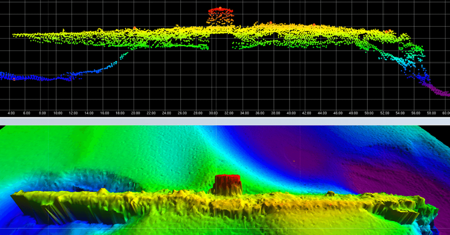Click the 4.00 axis label
This screenshot has height=235, width=450.
point(11,113)
